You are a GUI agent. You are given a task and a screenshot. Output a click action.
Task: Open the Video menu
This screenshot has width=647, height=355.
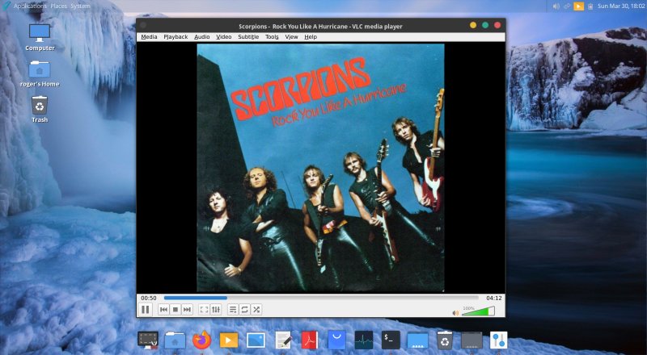coord(224,36)
